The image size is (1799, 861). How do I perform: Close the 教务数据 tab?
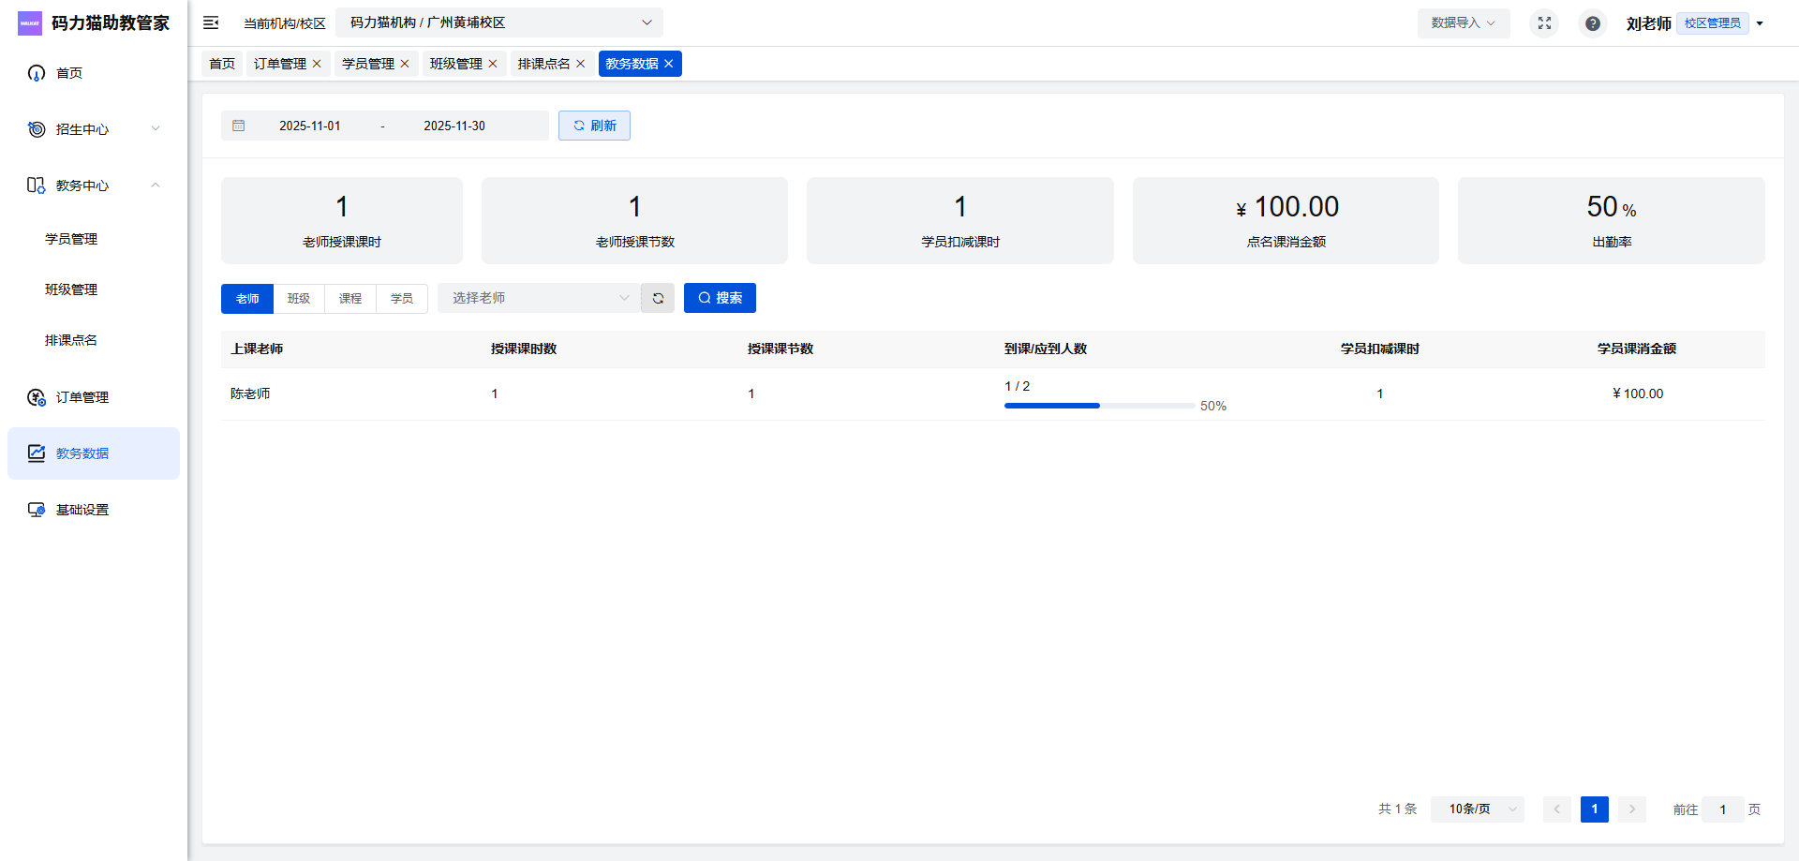point(669,64)
